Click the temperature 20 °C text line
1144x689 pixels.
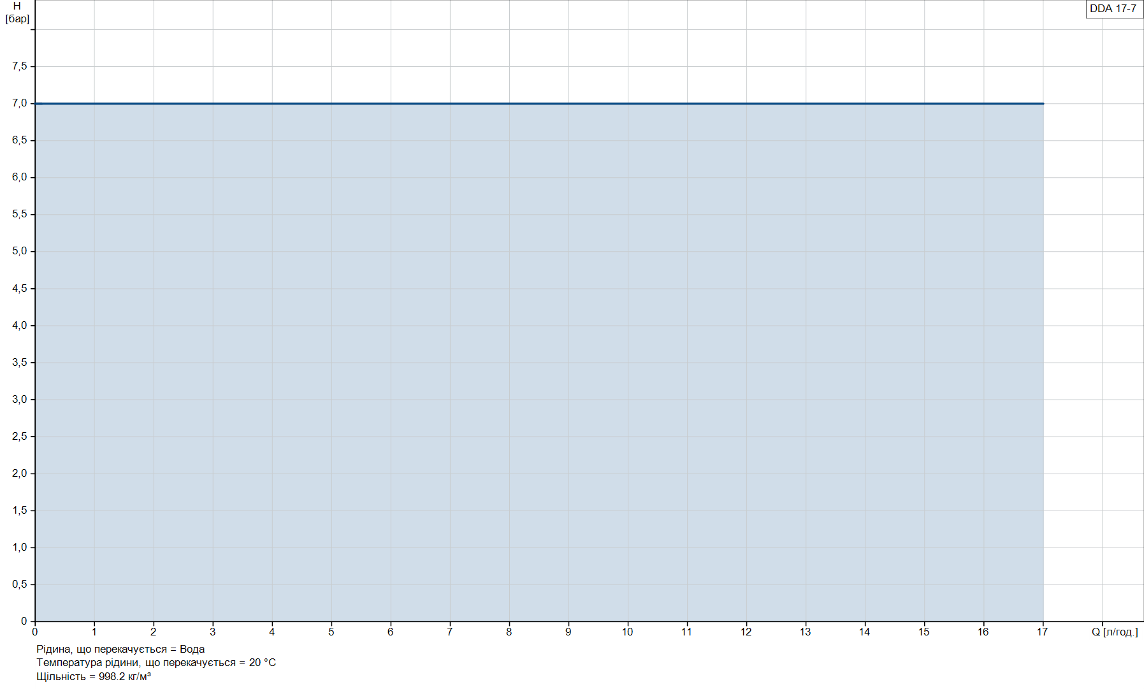tap(156, 662)
